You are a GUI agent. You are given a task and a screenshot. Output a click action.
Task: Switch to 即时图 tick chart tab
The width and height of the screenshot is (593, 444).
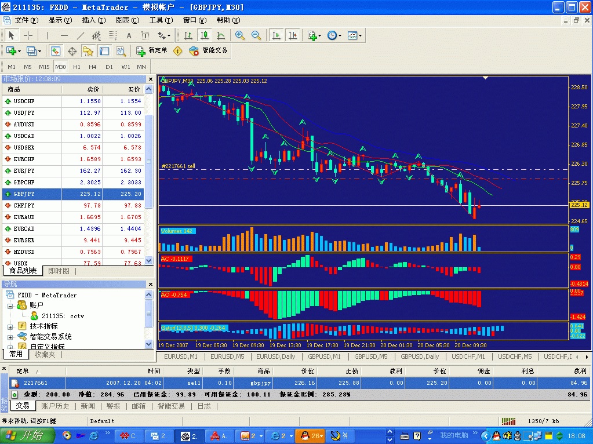coord(59,271)
